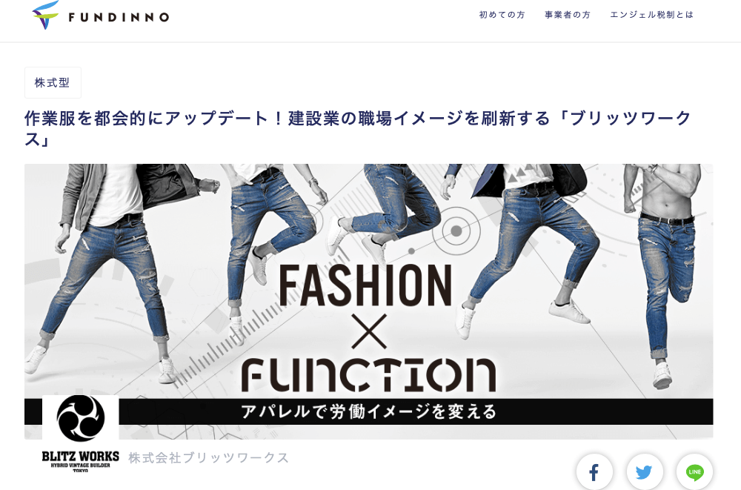Click the 株式型 category tag
The height and width of the screenshot is (490, 741).
pyautogui.click(x=53, y=83)
